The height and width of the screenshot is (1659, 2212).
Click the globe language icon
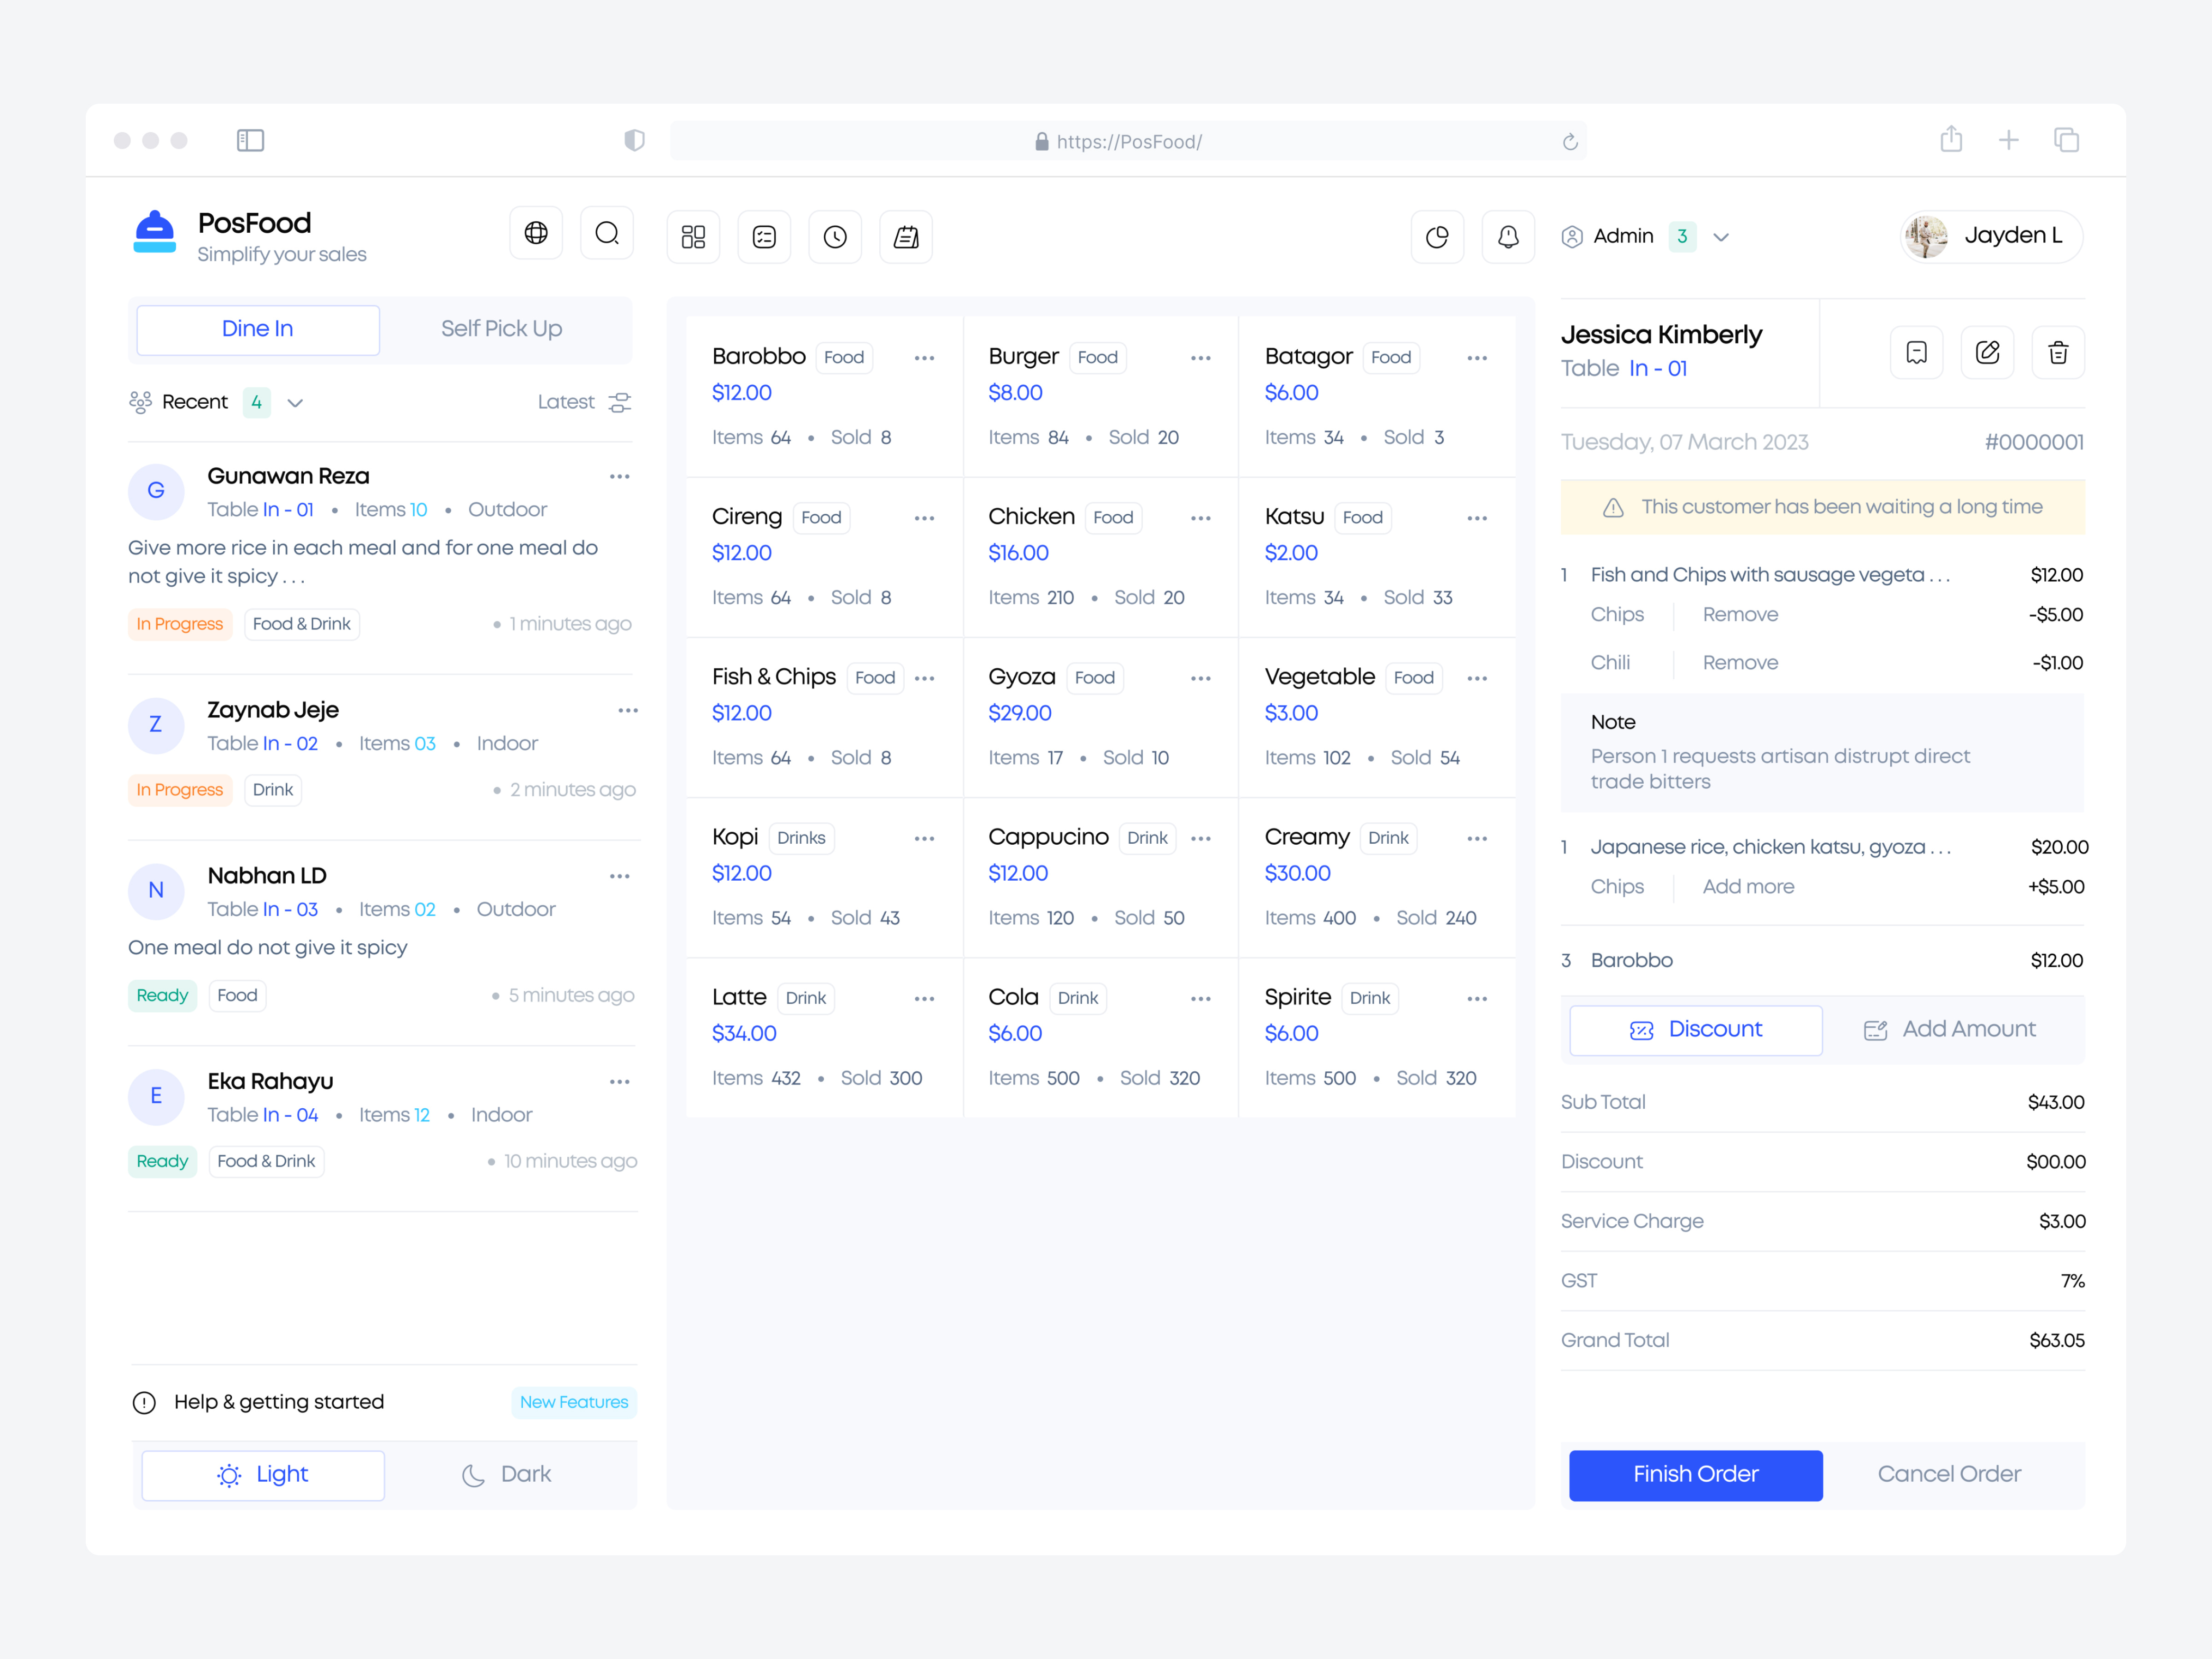click(536, 234)
